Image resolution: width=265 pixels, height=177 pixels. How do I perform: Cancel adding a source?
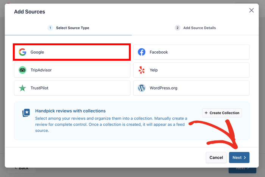pos(216,157)
